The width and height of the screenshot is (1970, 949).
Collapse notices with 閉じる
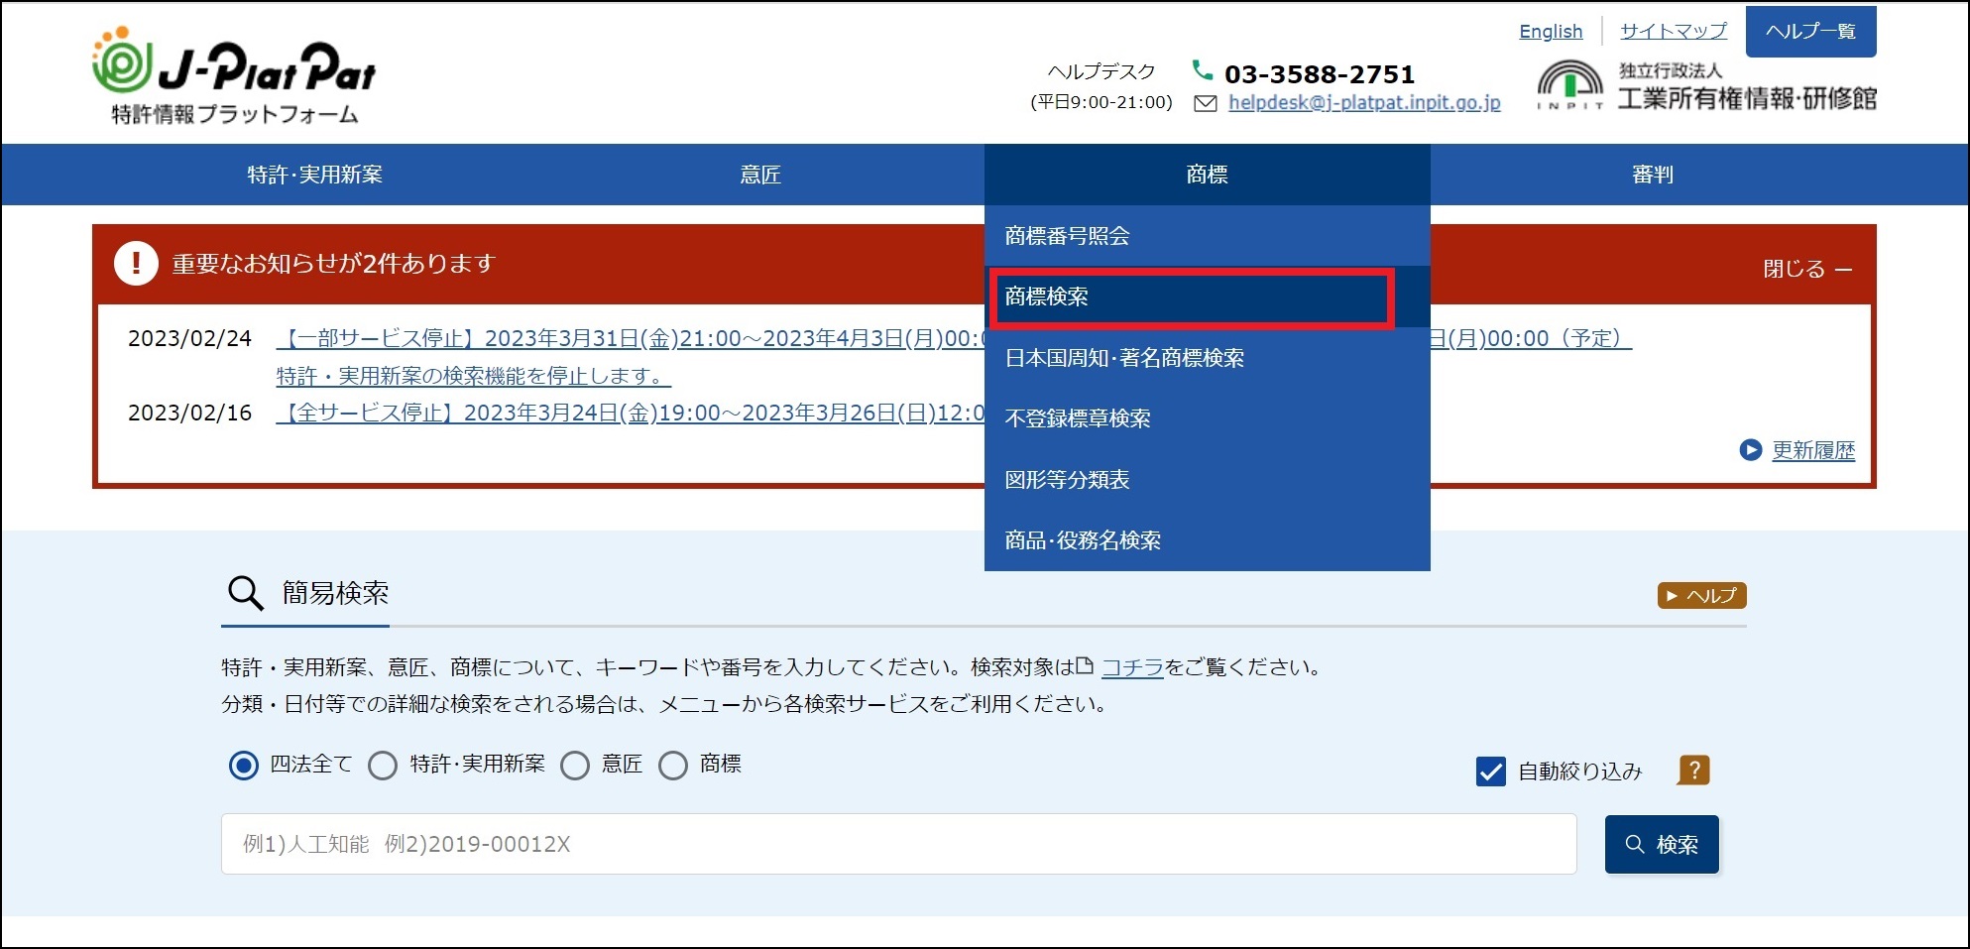click(1805, 269)
